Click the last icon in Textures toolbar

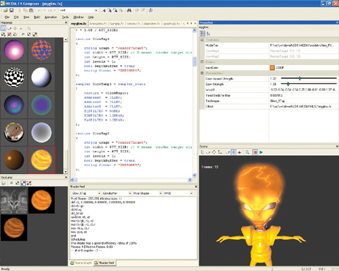pyautogui.click(x=29, y=183)
